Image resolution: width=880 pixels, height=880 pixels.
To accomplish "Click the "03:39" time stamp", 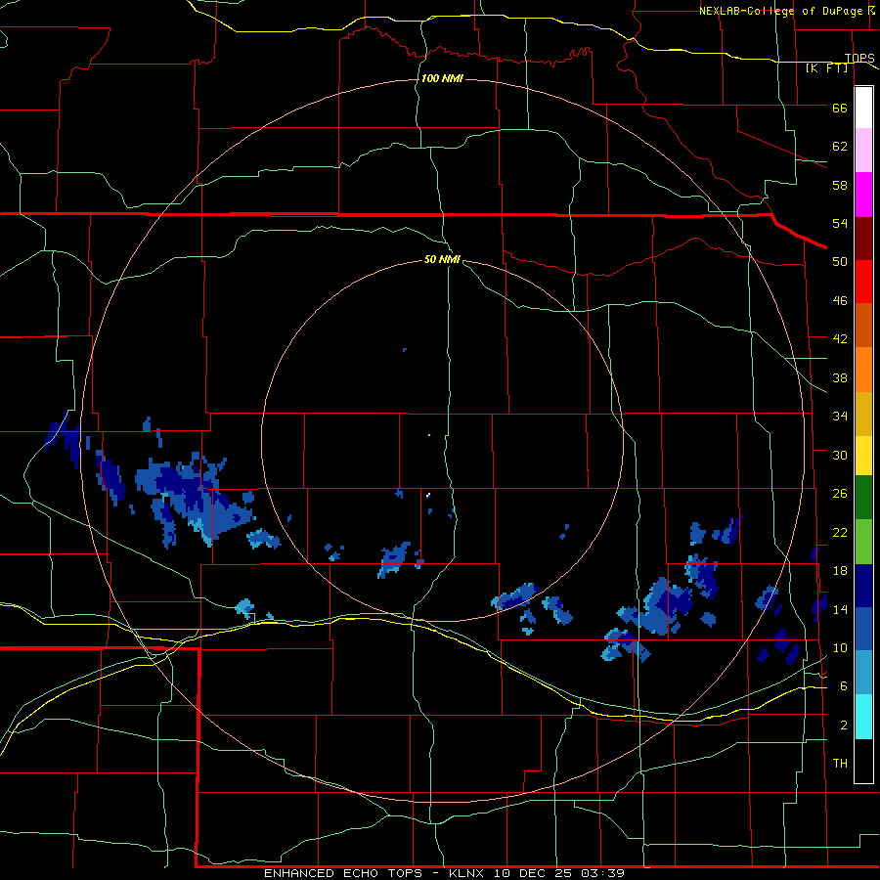I will 601,873.
